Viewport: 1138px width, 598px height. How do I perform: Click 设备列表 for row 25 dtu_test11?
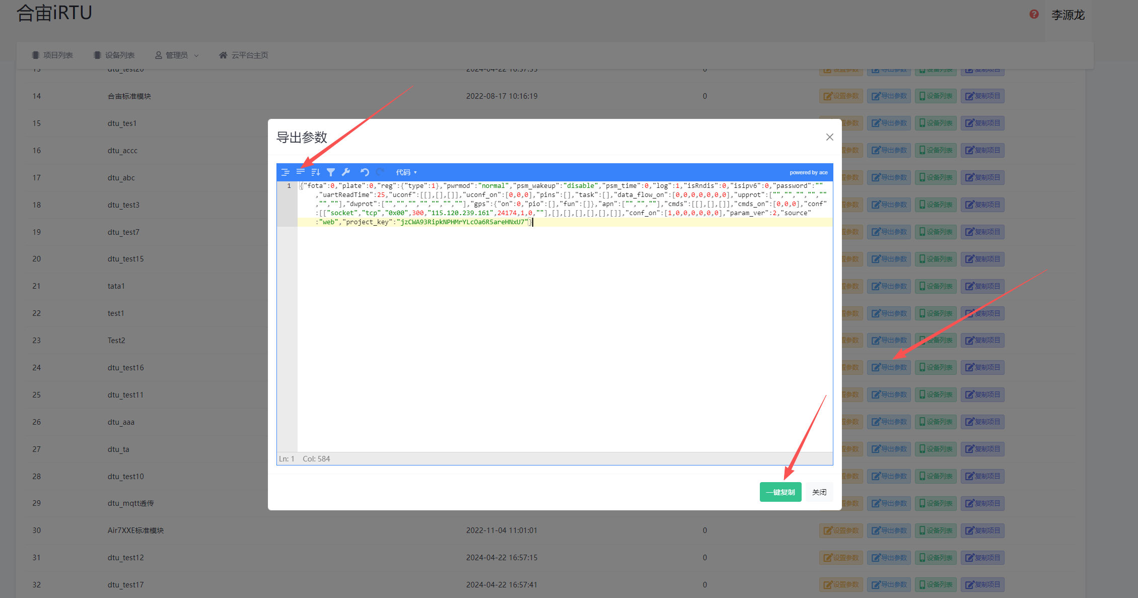point(936,395)
